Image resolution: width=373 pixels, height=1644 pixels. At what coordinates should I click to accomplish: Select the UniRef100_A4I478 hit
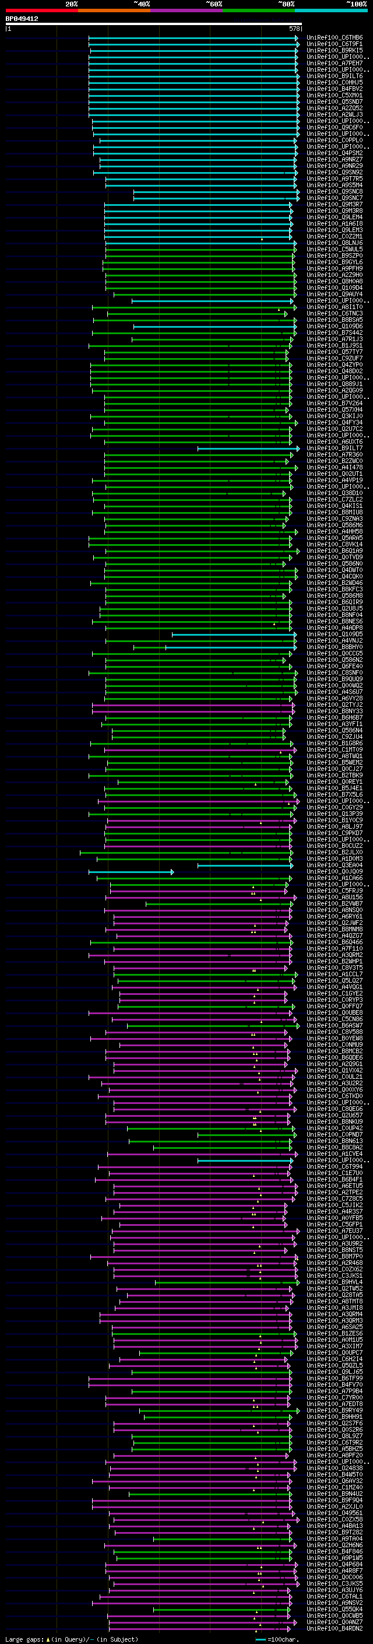click(x=335, y=467)
